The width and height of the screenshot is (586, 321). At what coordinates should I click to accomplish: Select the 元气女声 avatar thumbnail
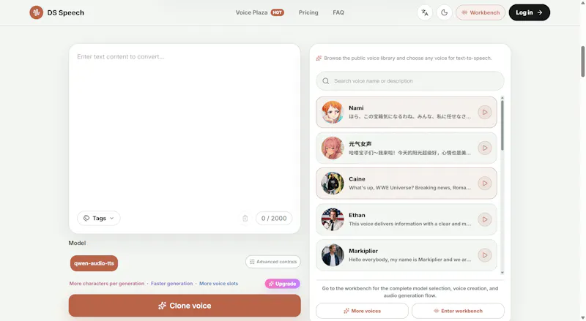coord(333,148)
